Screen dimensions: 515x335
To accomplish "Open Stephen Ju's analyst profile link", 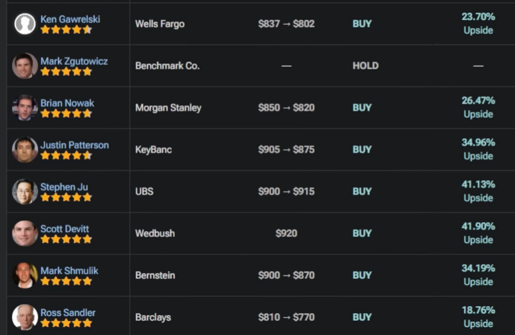I will pyautogui.click(x=64, y=187).
